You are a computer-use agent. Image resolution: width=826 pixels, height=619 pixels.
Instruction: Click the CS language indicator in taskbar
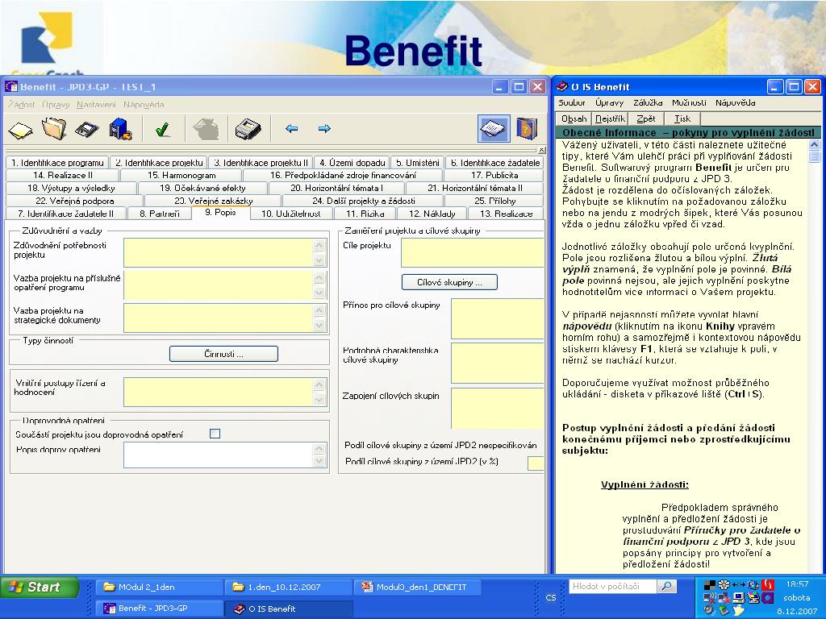click(550, 597)
